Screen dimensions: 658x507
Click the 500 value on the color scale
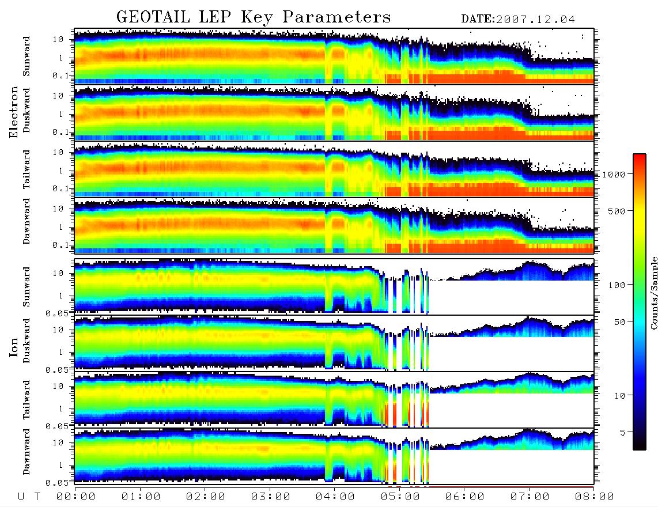coord(617,211)
